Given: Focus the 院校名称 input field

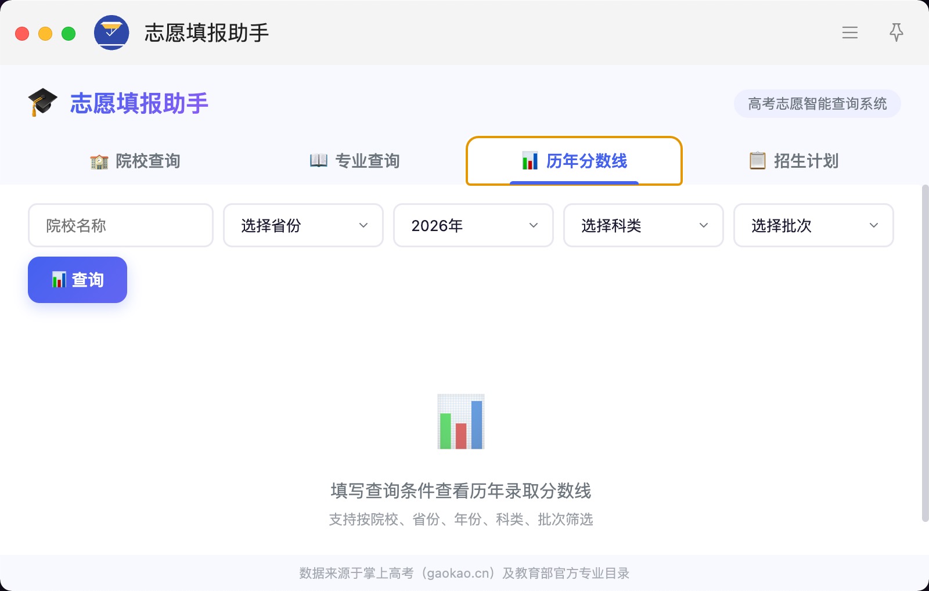Looking at the screenshot, I should click(121, 225).
